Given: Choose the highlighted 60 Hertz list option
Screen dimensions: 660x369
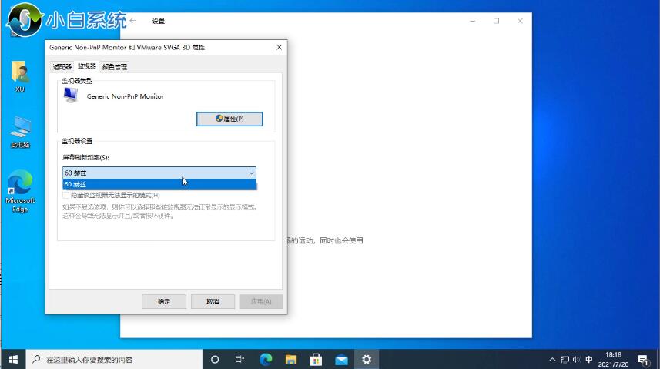Looking at the screenshot, I should tap(159, 184).
